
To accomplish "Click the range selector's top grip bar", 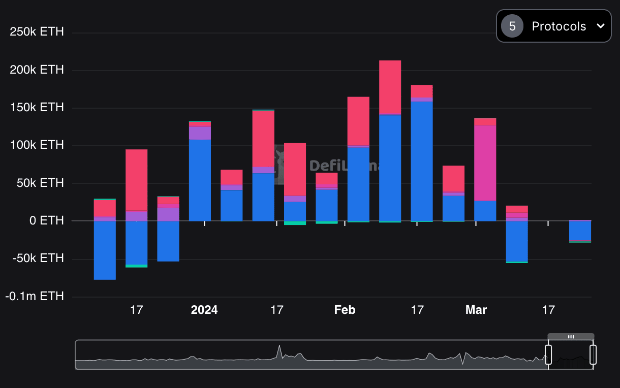I will tap(571, 337).
